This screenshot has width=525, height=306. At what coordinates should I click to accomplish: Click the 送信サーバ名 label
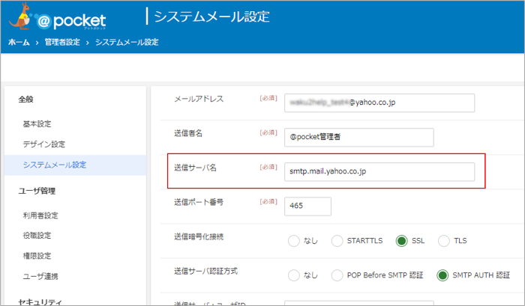click(195, 168)
